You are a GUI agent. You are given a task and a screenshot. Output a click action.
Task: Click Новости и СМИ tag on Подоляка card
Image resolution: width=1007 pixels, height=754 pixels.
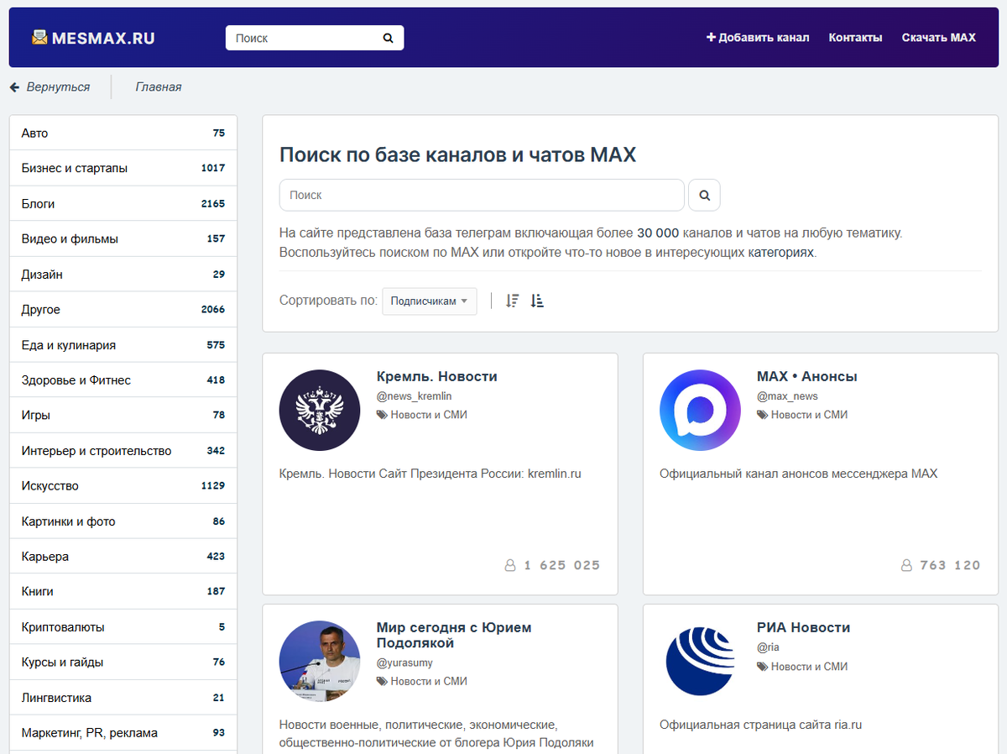429,682
